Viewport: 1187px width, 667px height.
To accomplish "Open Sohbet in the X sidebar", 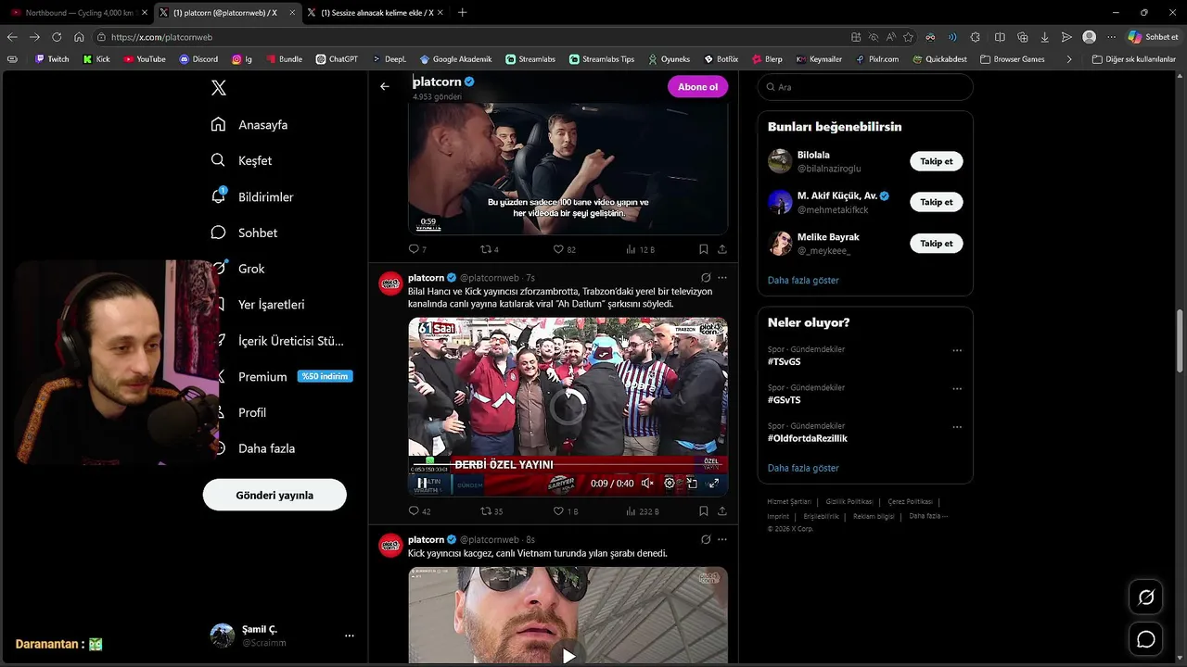I will click(244, 233).
